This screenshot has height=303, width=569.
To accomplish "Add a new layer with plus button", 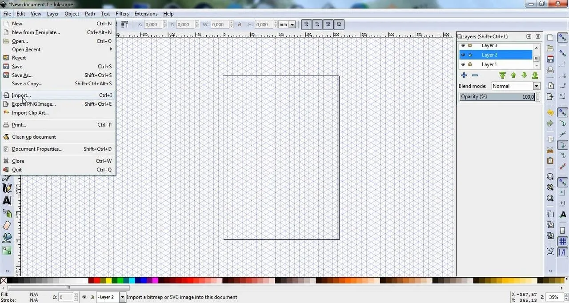I will pos(464,76).
